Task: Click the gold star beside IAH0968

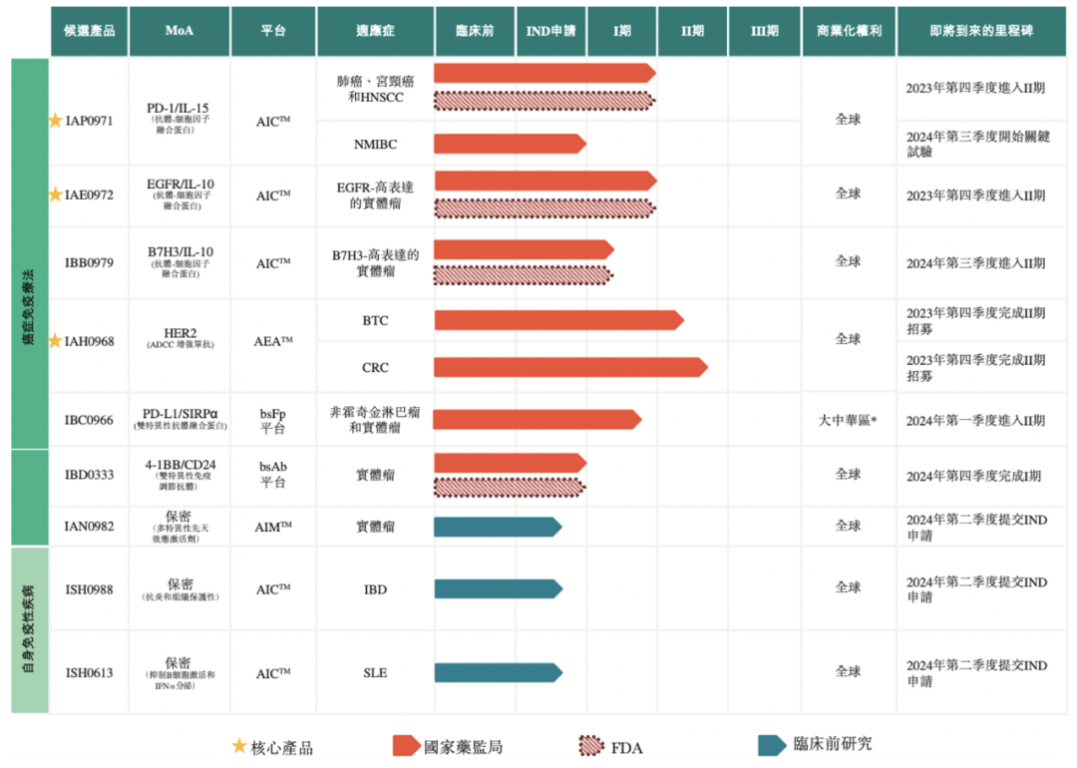Action: (x=56, y=341)
